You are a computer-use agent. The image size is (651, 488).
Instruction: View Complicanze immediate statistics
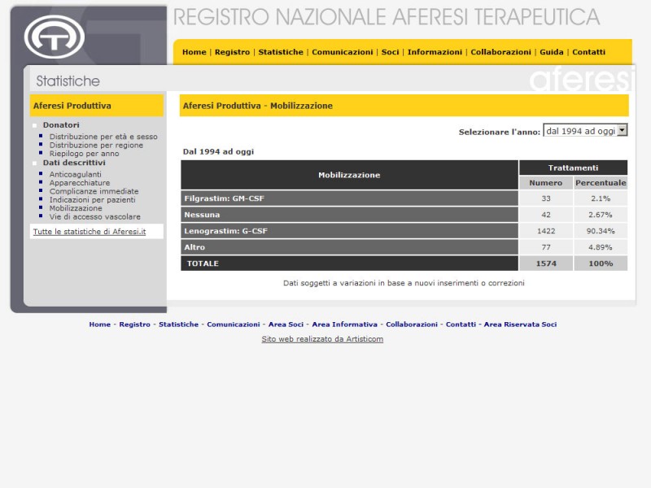[x=94, y=191]
